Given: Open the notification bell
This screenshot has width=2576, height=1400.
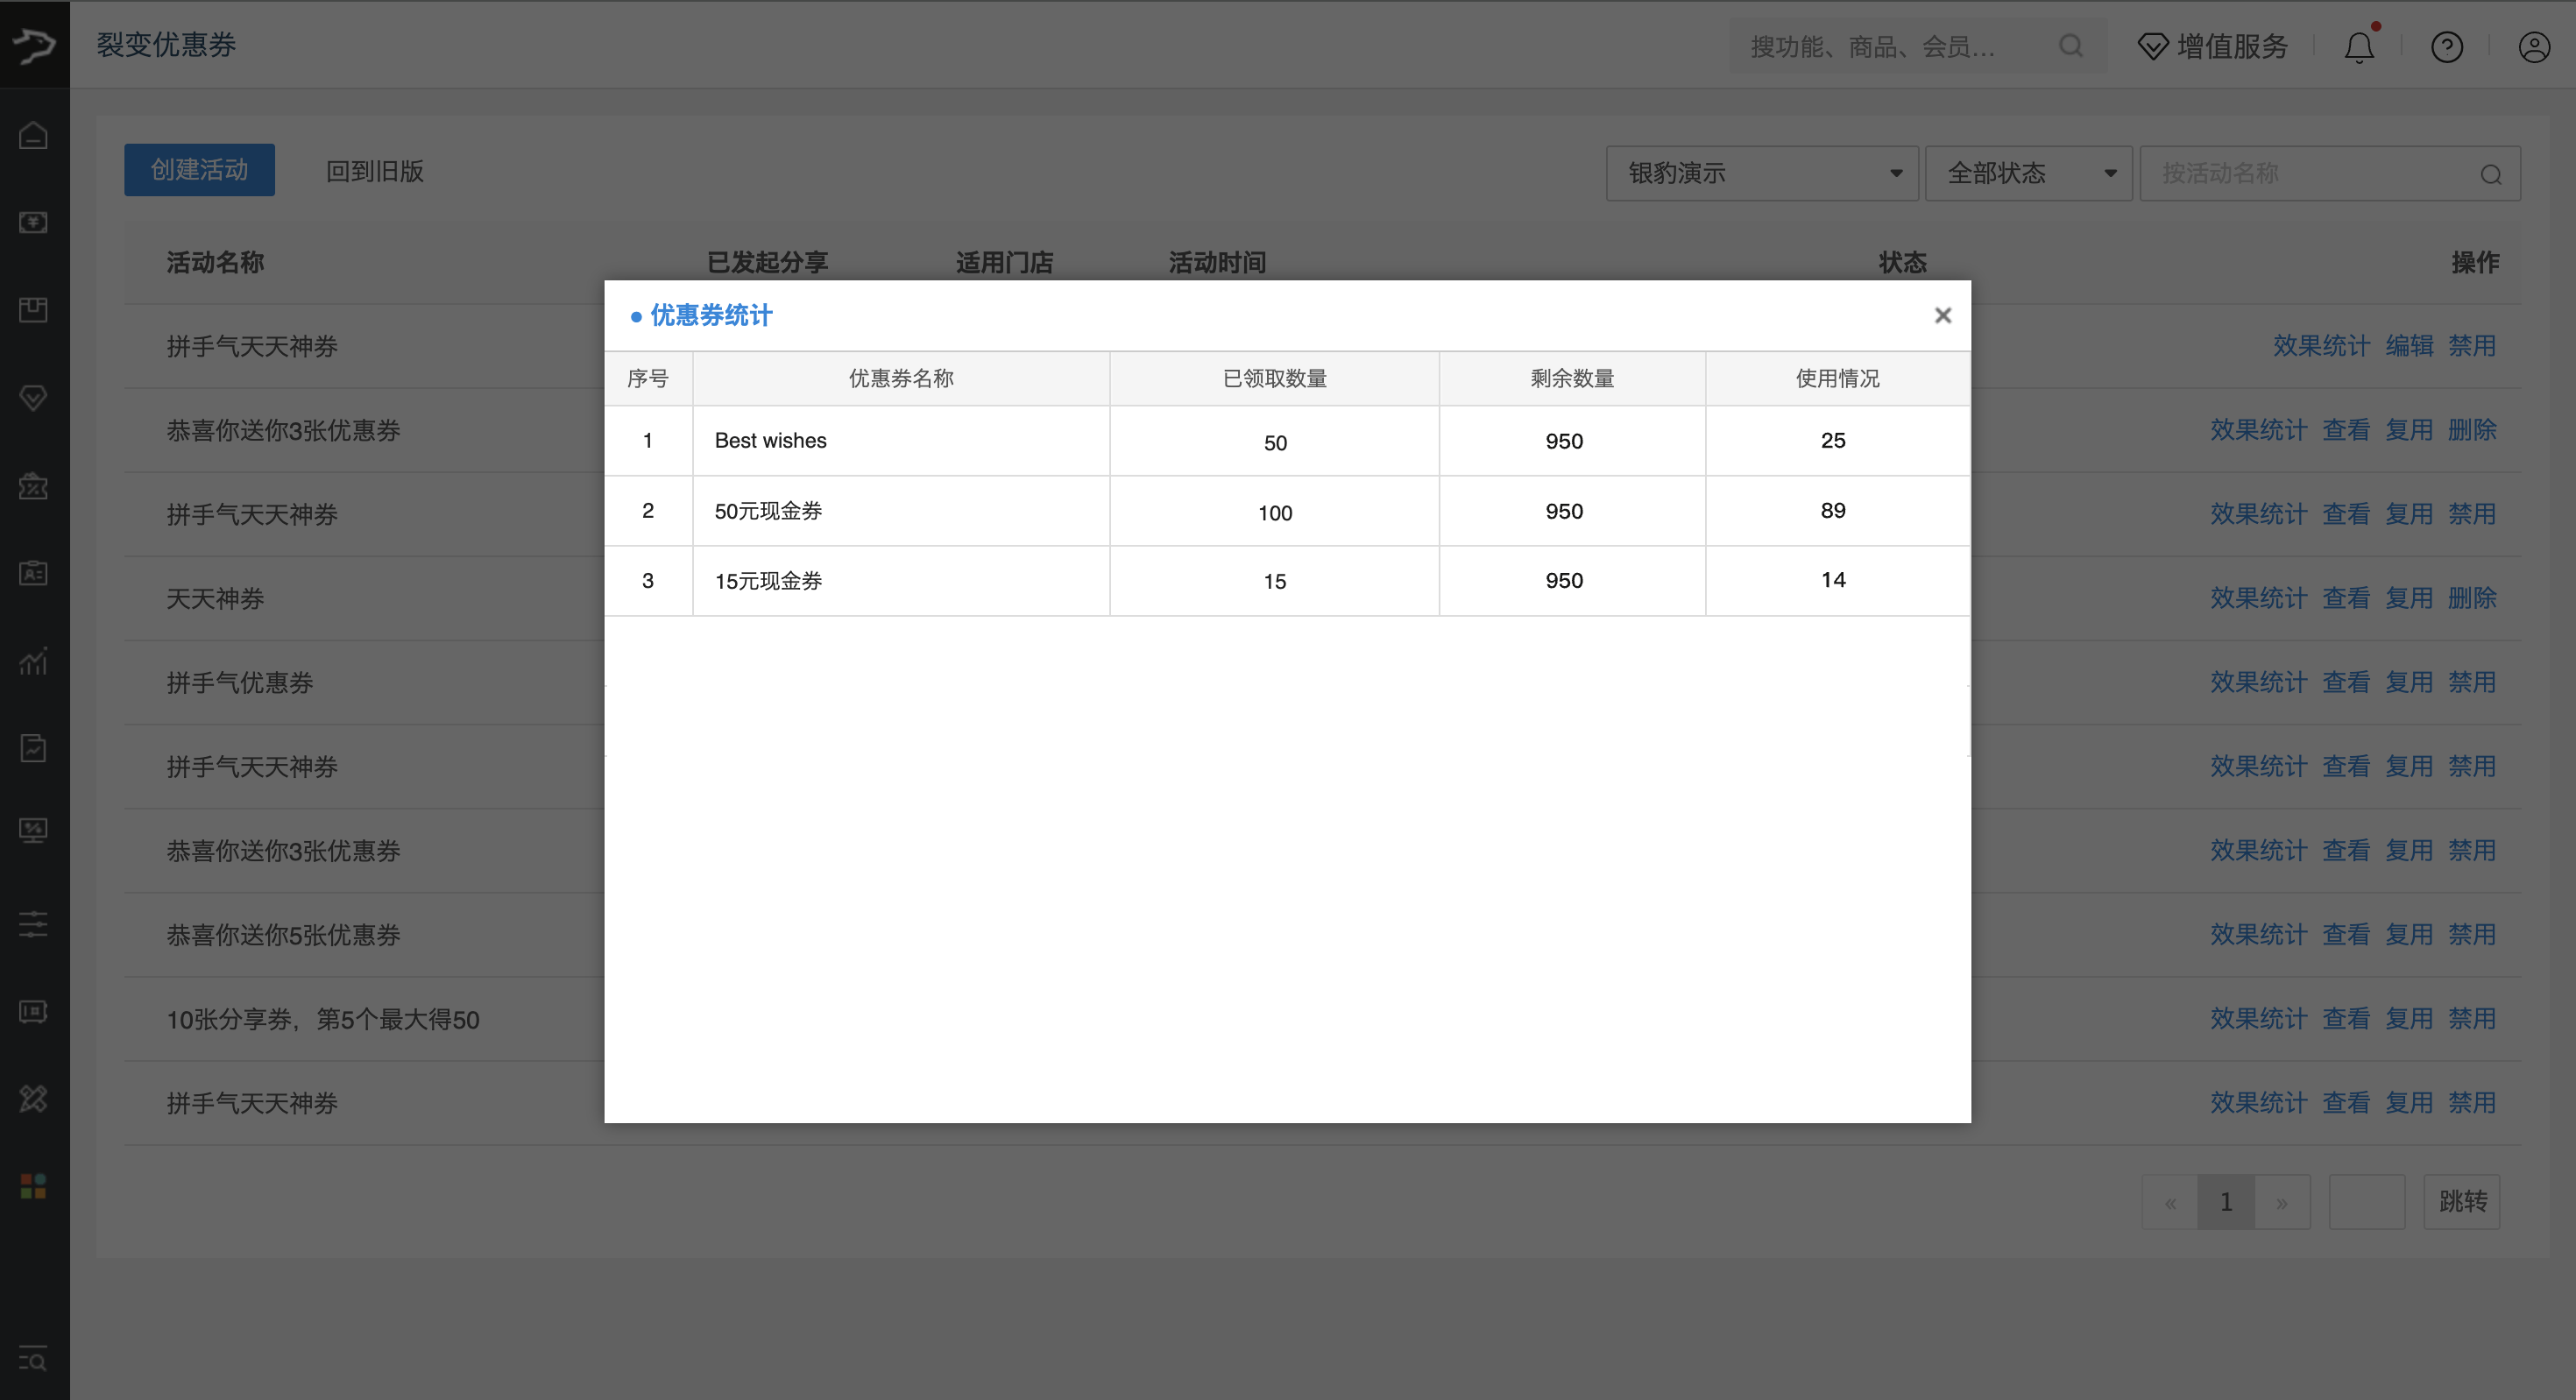Looking at the screenshot, I should click(x=2360, y=46).
